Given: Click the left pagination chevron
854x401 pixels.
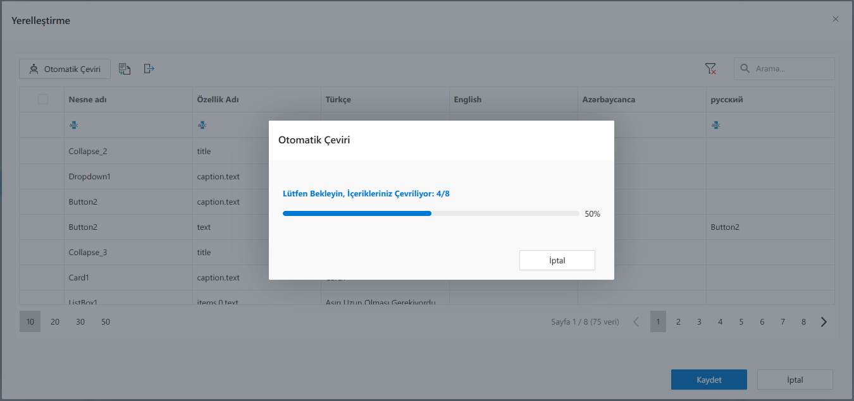Looking at the screenshot, I should tap(636, 321).
